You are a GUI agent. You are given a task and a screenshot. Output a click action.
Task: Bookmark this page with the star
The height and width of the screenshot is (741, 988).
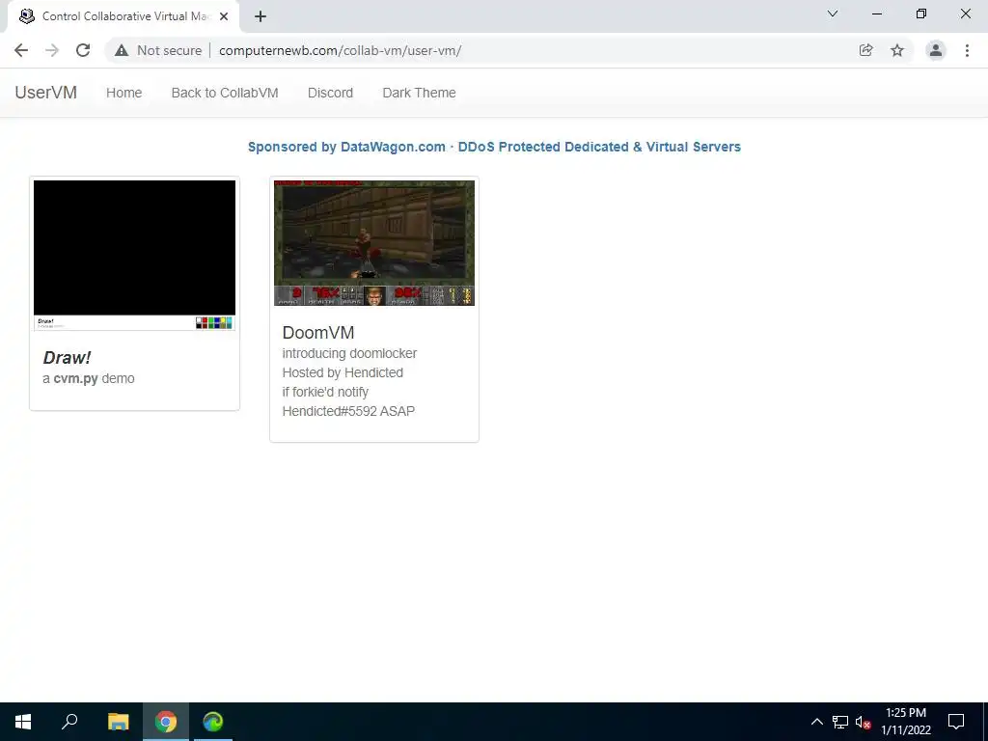tap(897, 50)
